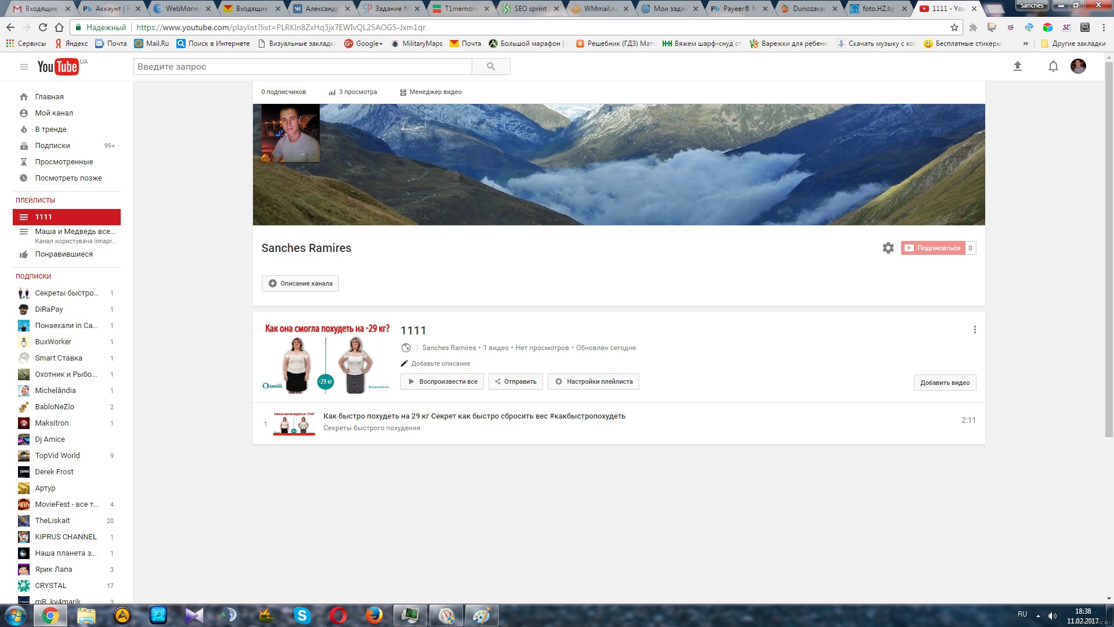Image resolution: width=1114 pixels, height=627 pixels.
Task: Click Добавить видео button
Action: 945,383
